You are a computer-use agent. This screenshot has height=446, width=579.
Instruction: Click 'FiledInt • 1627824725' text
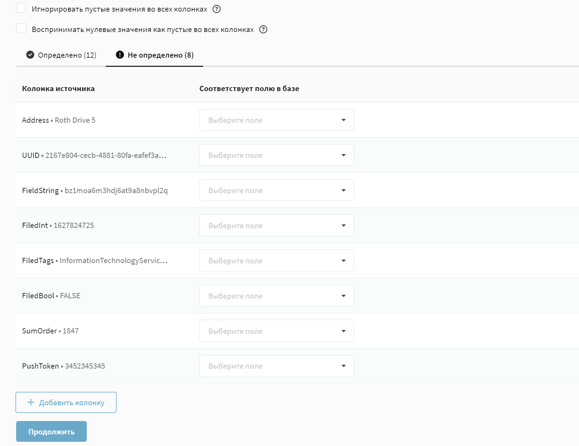58,225
